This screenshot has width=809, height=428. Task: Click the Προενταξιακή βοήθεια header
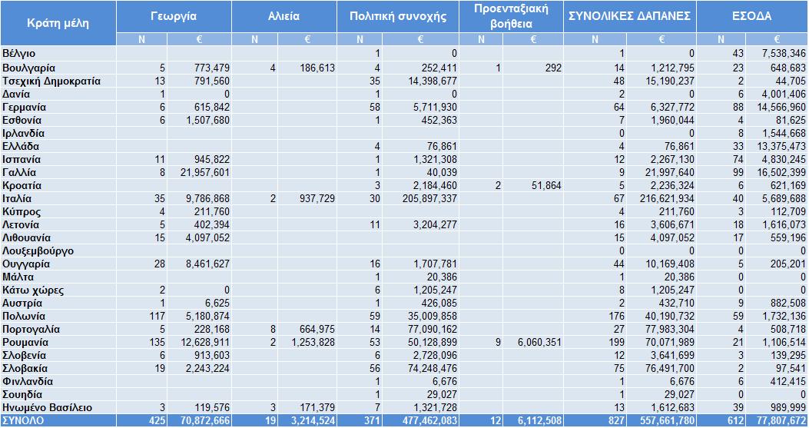click(x=511, y=17)
